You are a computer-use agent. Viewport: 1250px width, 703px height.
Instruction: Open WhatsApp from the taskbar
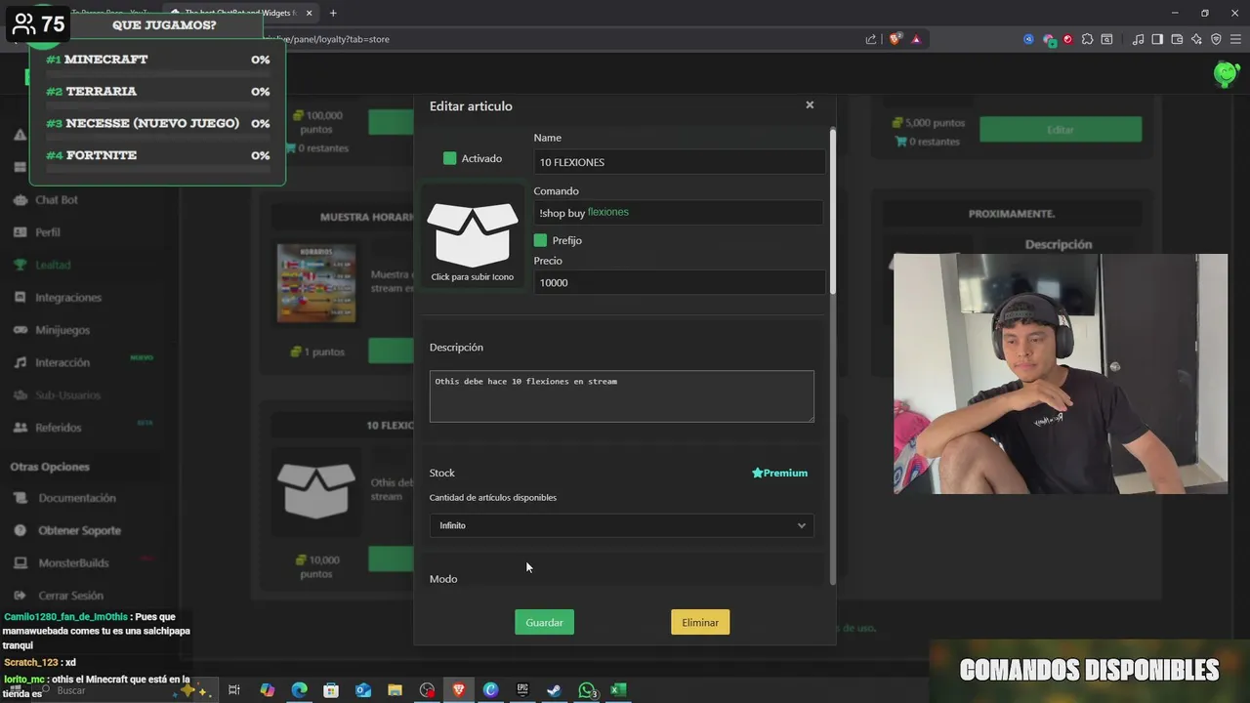point(586,690)
